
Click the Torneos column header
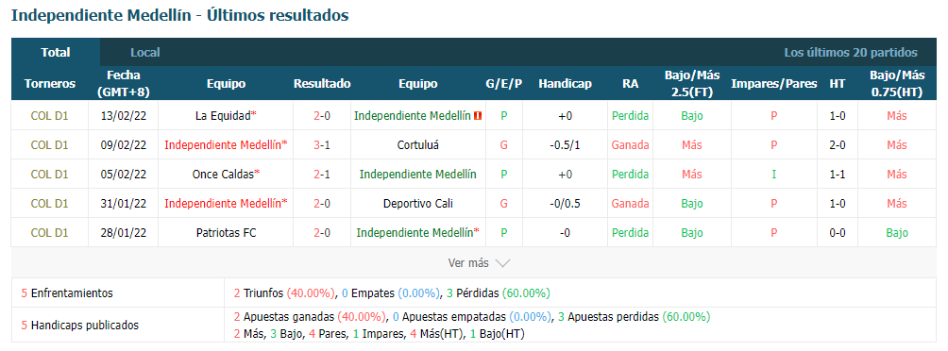coord(50,84)
